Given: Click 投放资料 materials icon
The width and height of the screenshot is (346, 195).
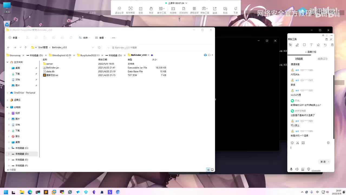Looking at the screenshot, I should [x=184, y=10].
